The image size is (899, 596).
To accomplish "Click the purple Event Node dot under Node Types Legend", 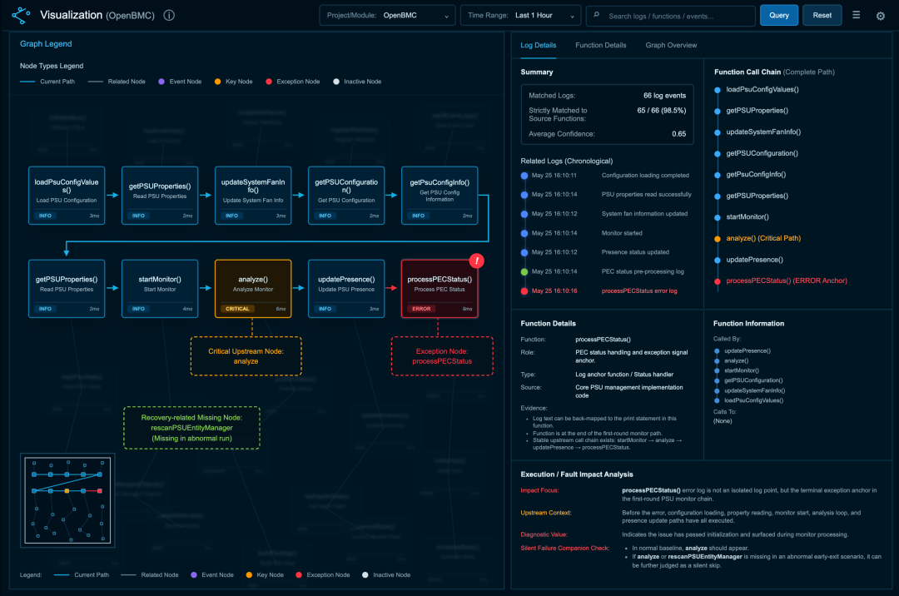I will 161,82.
